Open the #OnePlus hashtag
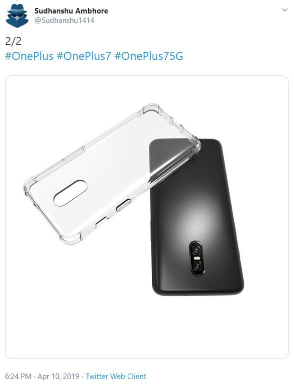 pyautogui.click(x=29, y=56)
